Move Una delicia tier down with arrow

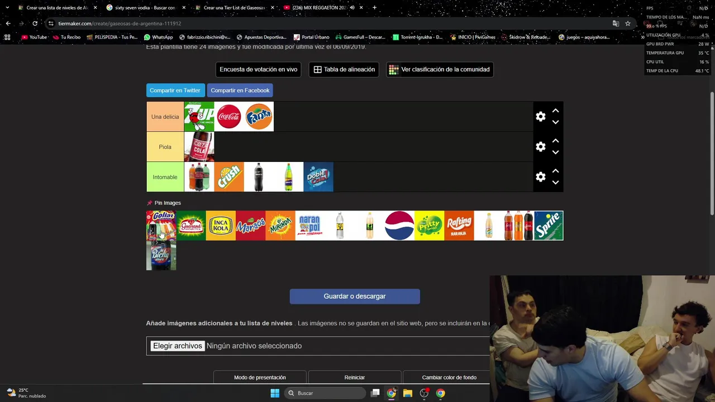click(x=555, y=122)
